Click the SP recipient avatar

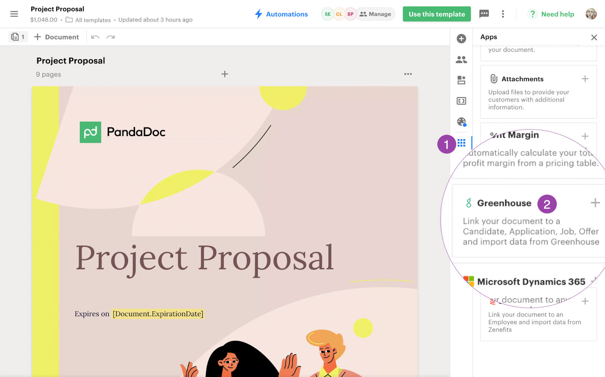351,14
